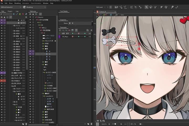Click the green and red deformer display icon on the canvas toolbar
The image size is (189, 126).
pos(105,15)
